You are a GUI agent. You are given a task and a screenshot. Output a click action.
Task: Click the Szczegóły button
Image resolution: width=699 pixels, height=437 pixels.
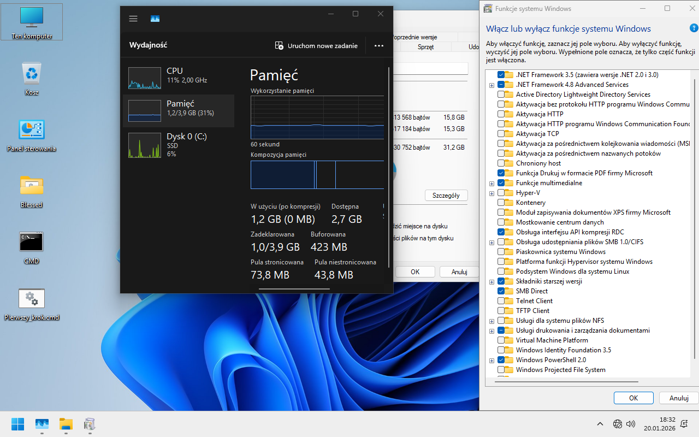click(x=446, y=196)
